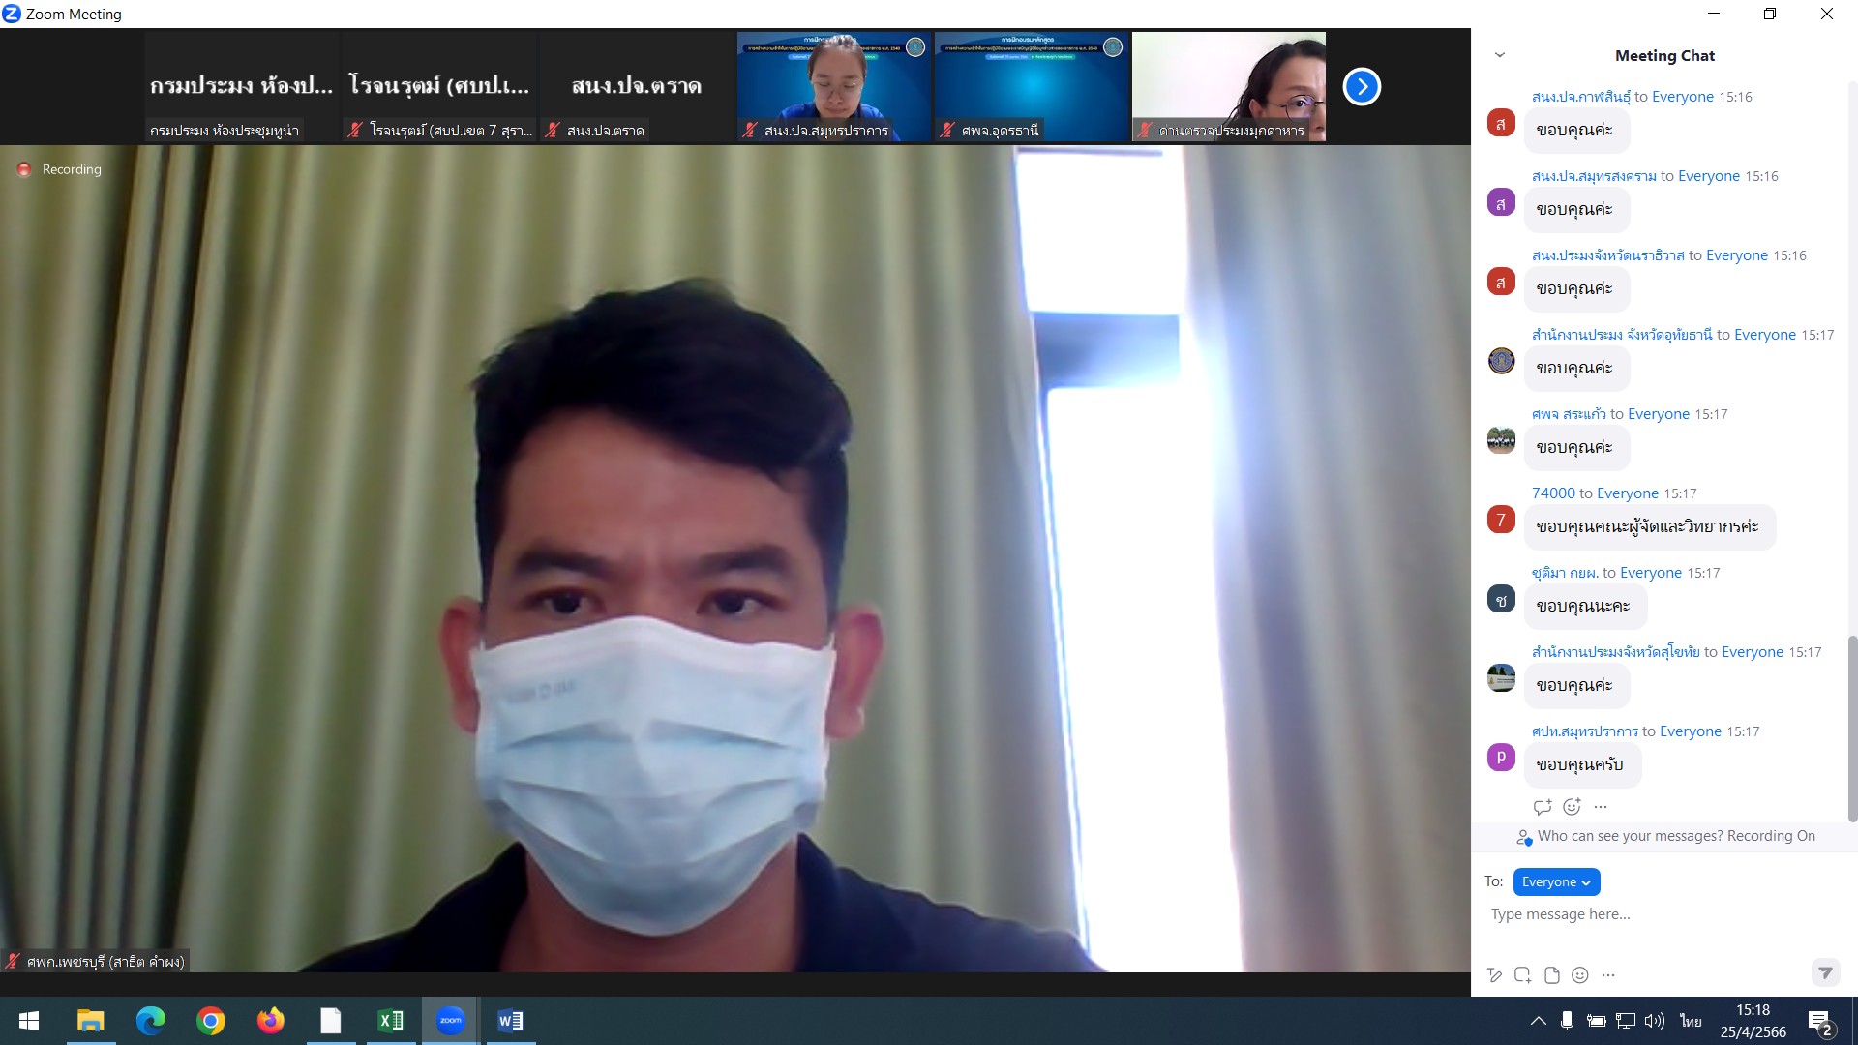The image size is (1858, 1045).
Task: Open Microsoft Edge from taskbar
Action: pyautogui.click(x=150, y=1021)
